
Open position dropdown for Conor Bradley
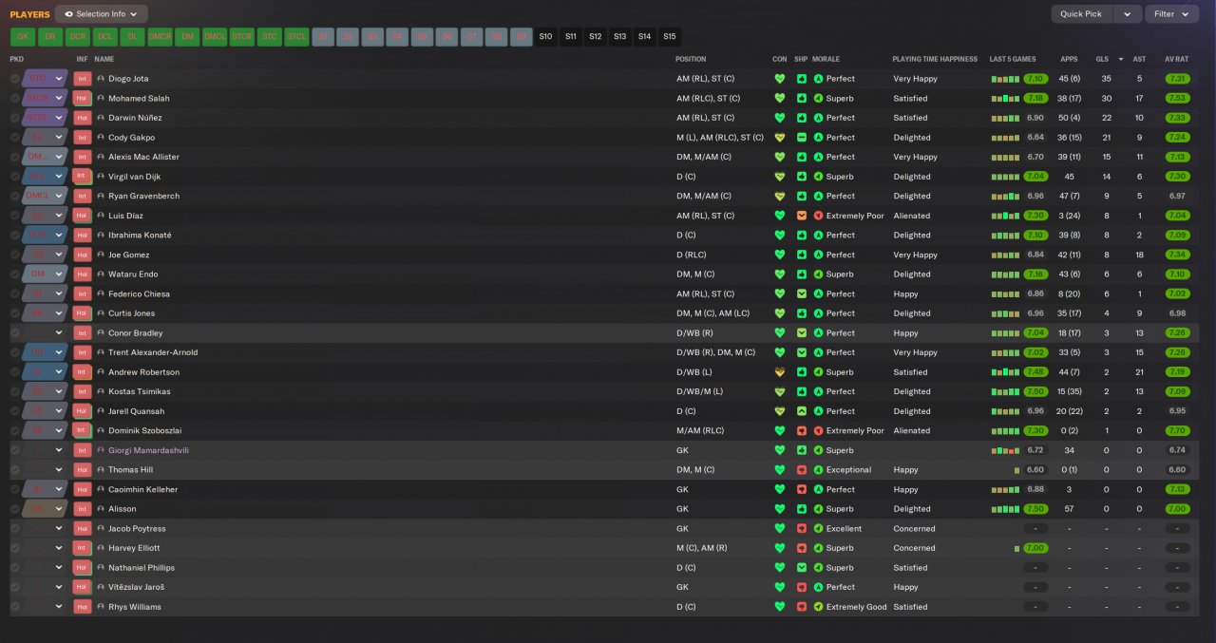pyautogui.click(x=59, y=333)
